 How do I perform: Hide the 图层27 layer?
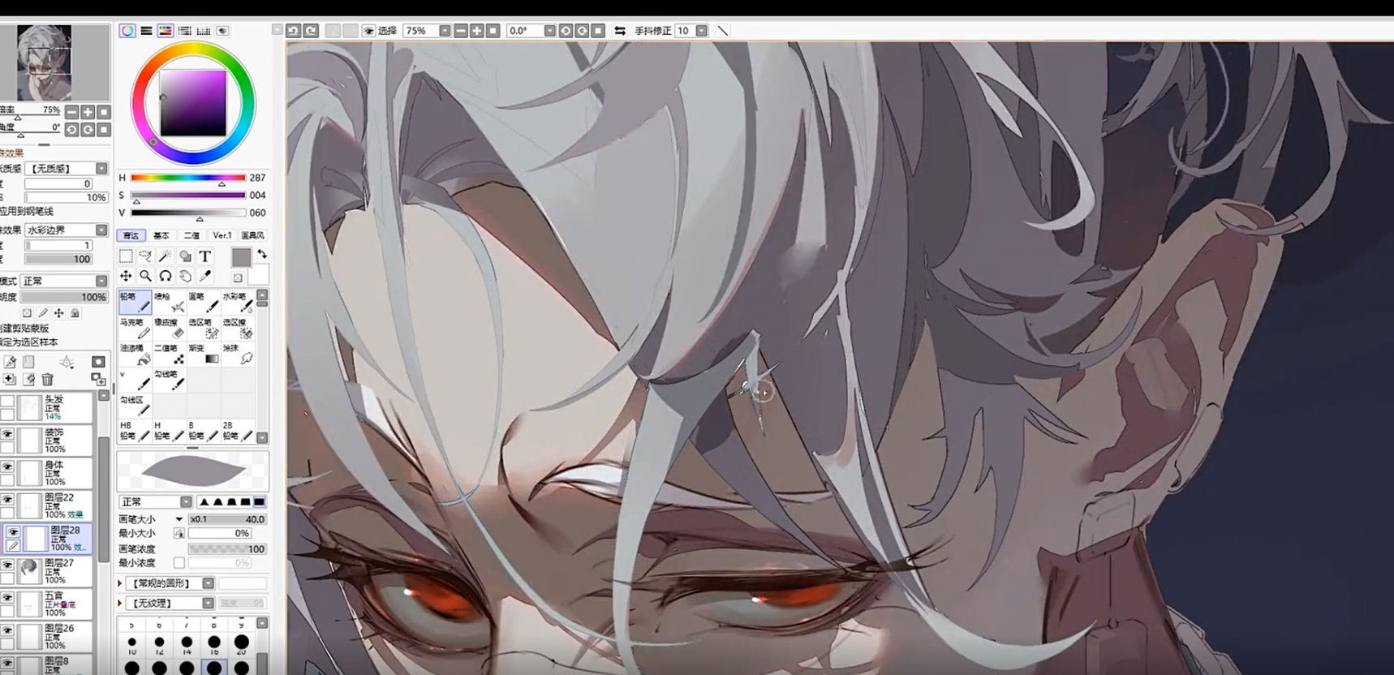pyautogui.click(x=7, y=565)
